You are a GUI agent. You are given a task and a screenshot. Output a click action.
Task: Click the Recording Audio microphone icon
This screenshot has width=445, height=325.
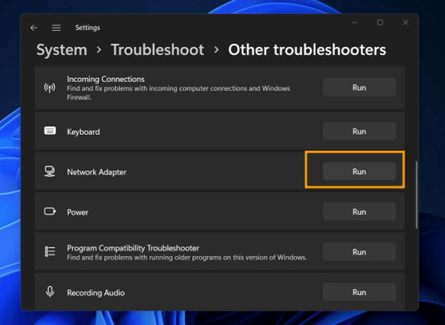[50, 292]
